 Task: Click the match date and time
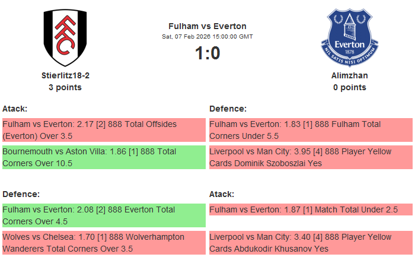(x=207, y=36)
